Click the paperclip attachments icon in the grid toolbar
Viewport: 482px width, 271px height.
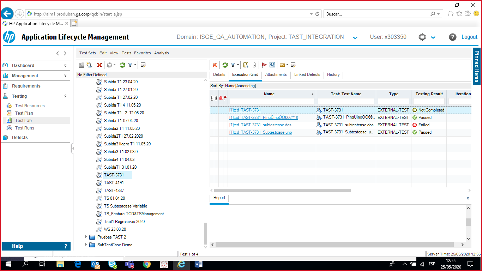coord(254,65)
